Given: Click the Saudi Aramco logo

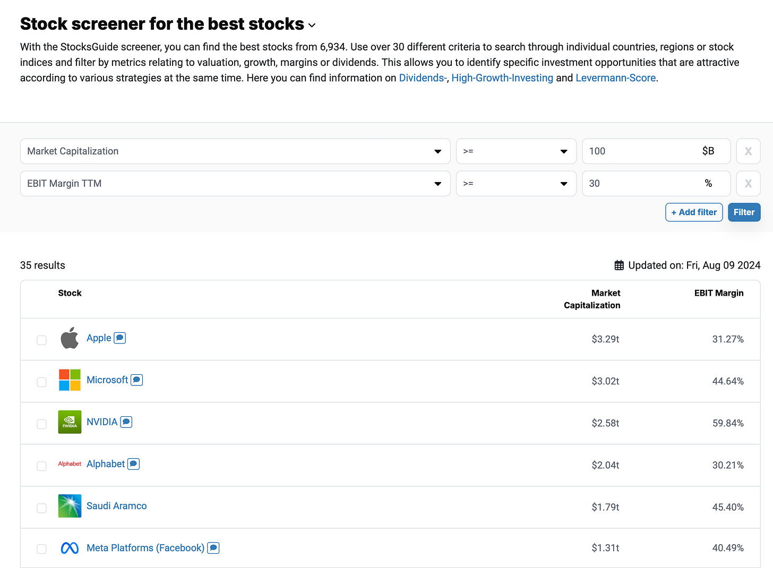Looking at the screenshot, I should (70, 506).
